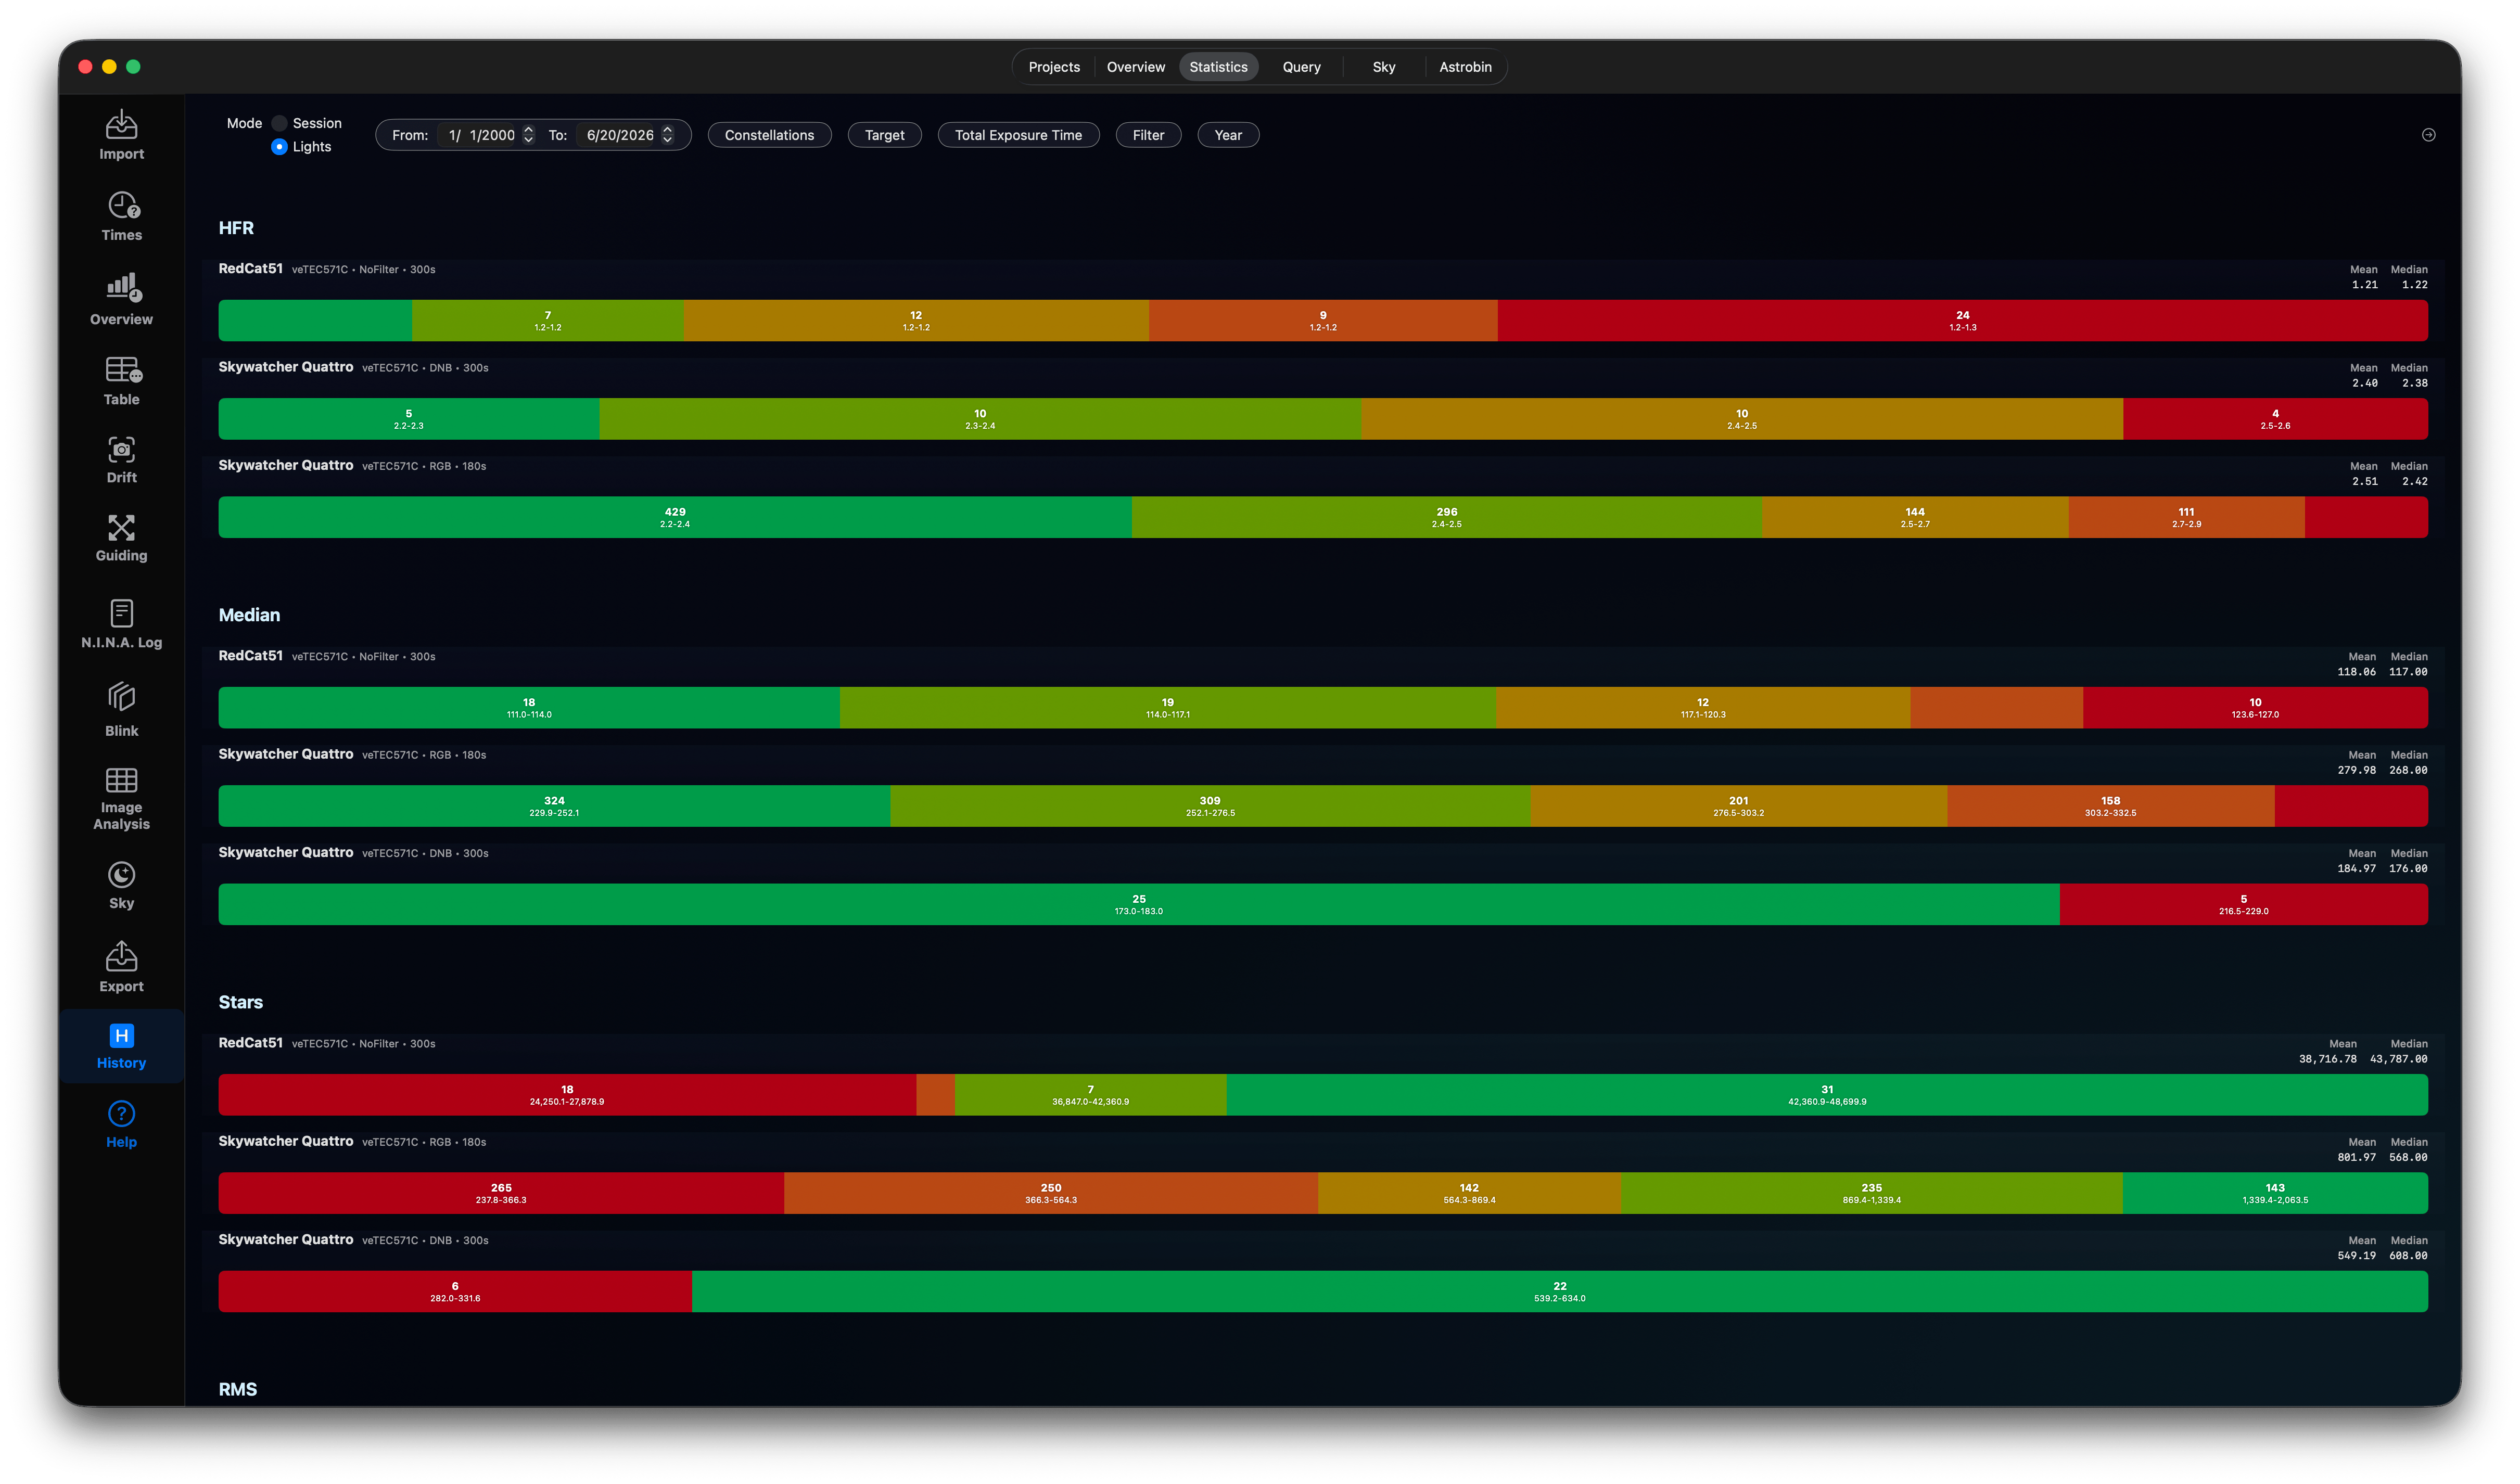Click HFR Quattro DNB red segment 4
Image resolution: width=2520 pixels, height=1484 pixels.
tap(2275, 419)
